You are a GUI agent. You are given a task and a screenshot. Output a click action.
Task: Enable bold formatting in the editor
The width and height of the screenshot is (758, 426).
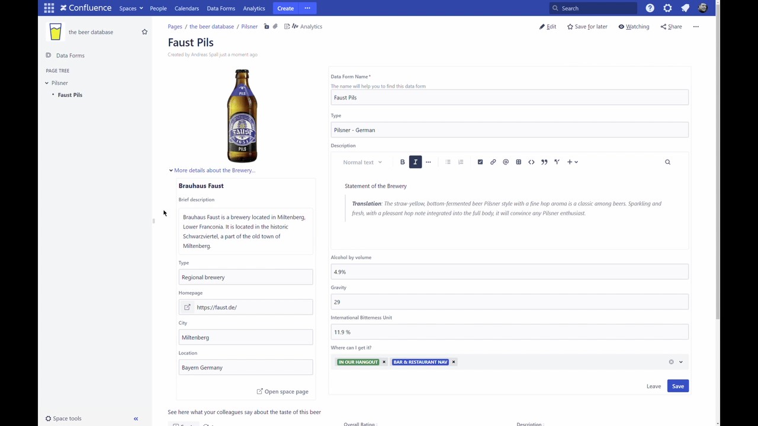coord(402,162)
